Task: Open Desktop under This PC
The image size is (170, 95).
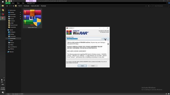Action: (12, 34)
